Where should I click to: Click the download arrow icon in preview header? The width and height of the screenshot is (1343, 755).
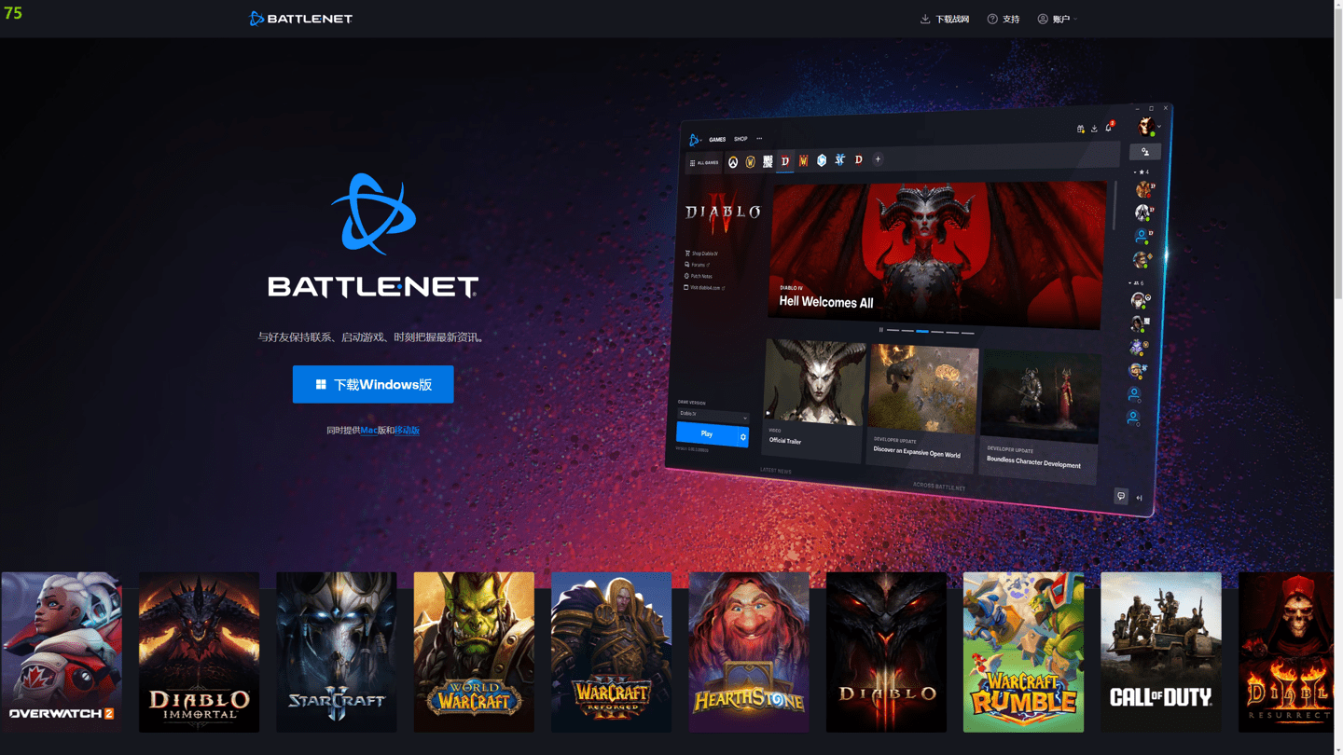[x=1094, y=129]
